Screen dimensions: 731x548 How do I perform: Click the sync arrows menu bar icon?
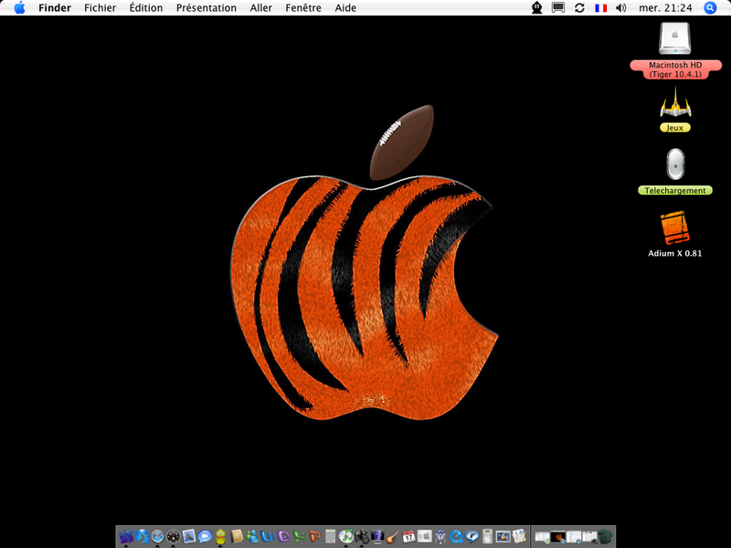(579, 8)
